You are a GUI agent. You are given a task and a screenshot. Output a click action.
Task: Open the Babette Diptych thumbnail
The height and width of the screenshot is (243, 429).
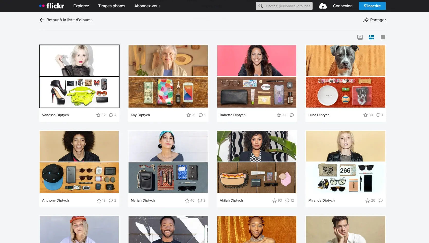pos(257,76)
